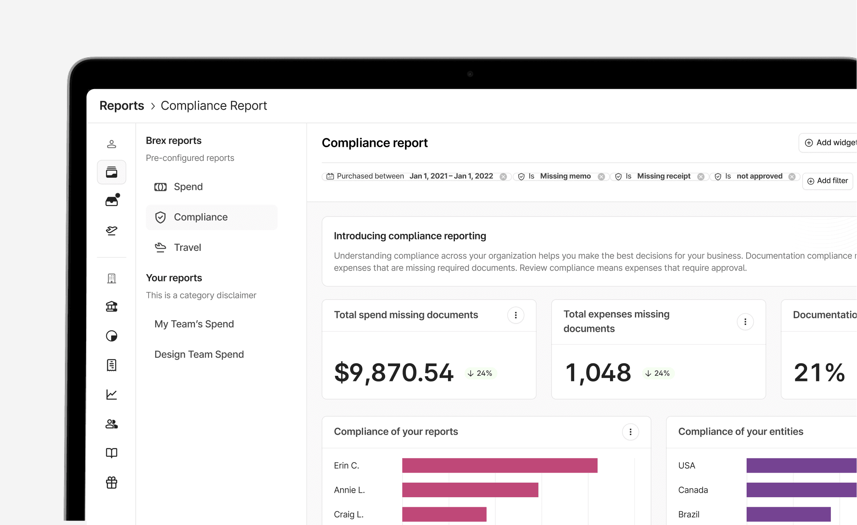
Task: Click the 21% documentation value
Action: pos(819,372)
